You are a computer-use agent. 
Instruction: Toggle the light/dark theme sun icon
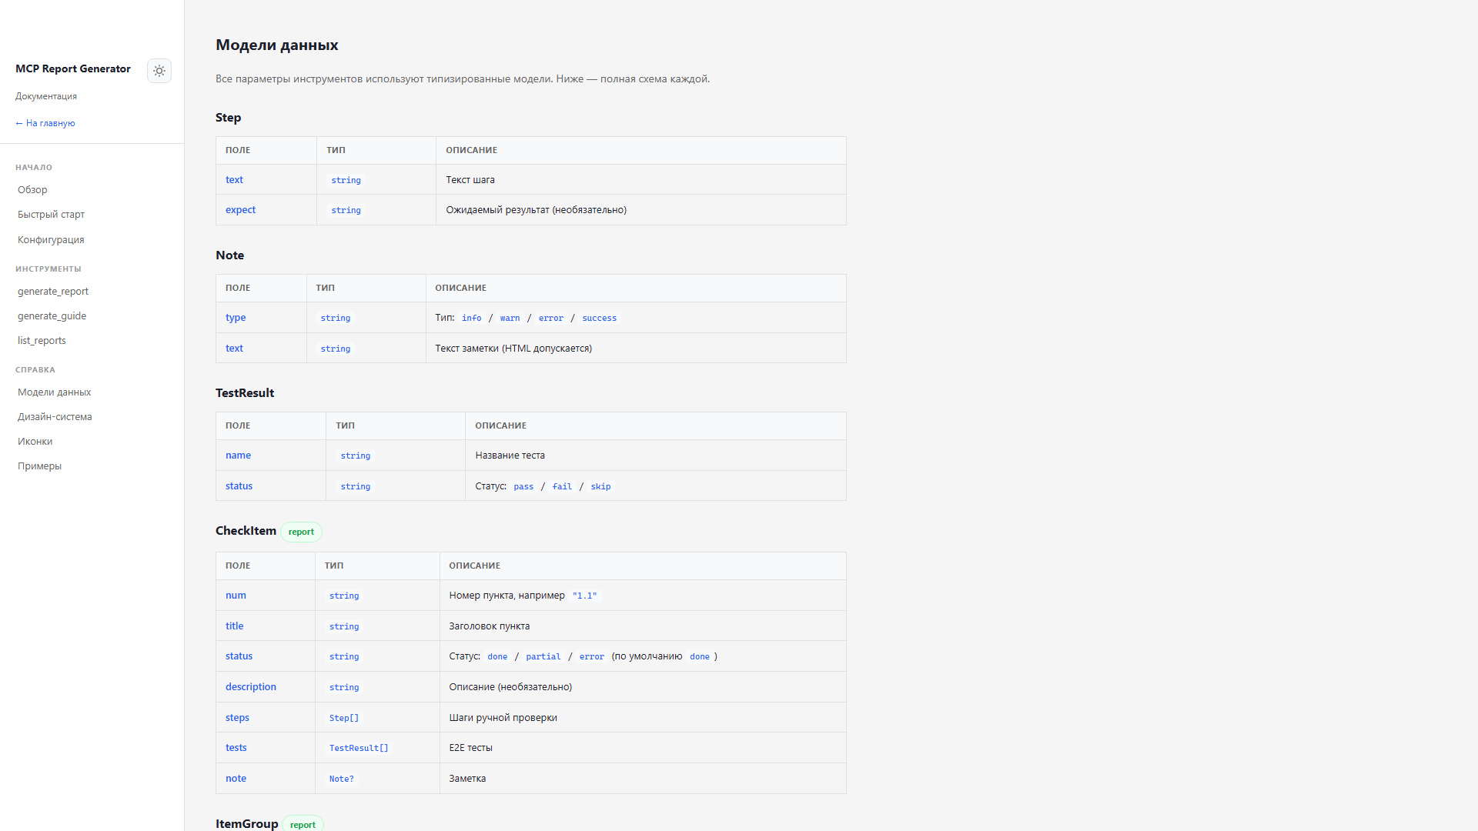(159, 71)
